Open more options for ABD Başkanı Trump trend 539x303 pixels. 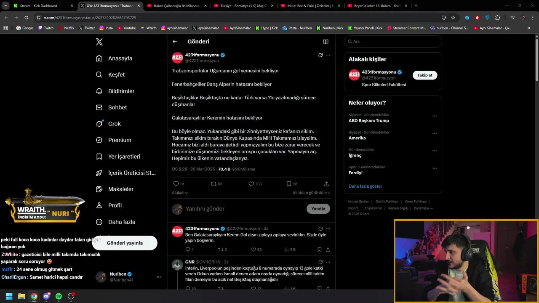[435, 116]
